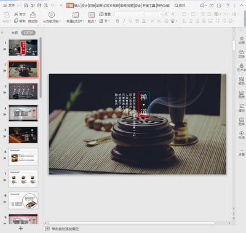246x233 pixels.
Task: Start slideshow from current slide play icon
Action: pos(52,15)
